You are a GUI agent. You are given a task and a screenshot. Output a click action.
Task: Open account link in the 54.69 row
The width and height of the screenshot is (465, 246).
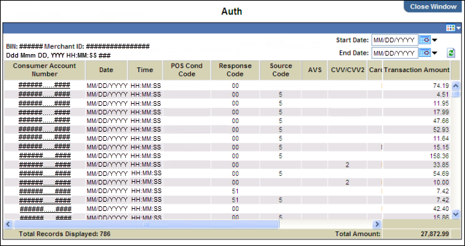pyautogui.click(x=45, y=173)
